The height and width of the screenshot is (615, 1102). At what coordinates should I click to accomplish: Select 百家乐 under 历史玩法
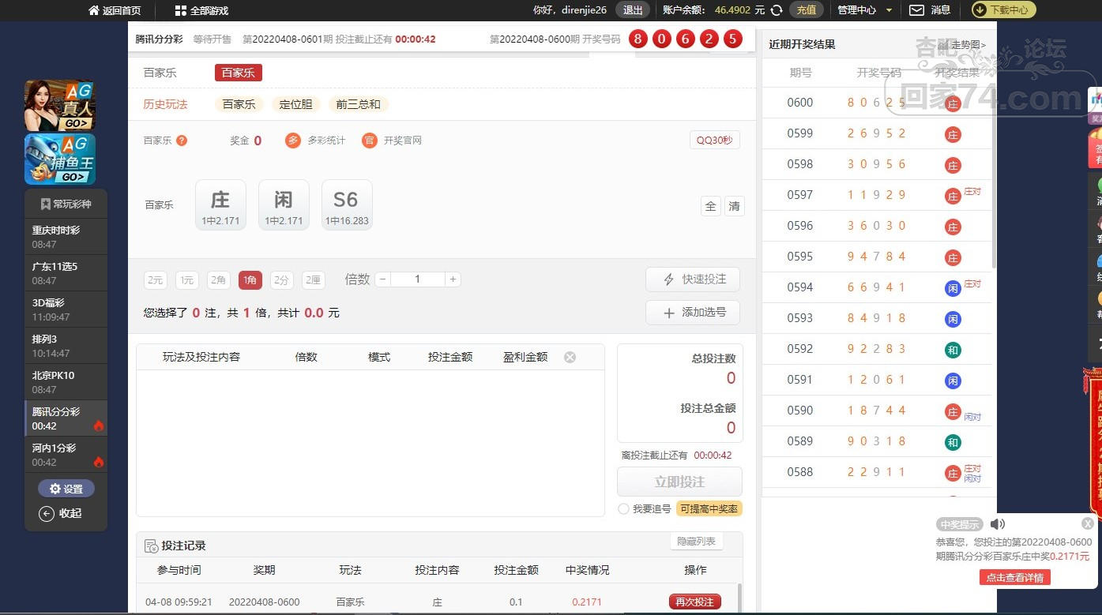click(x=239, y=104)
